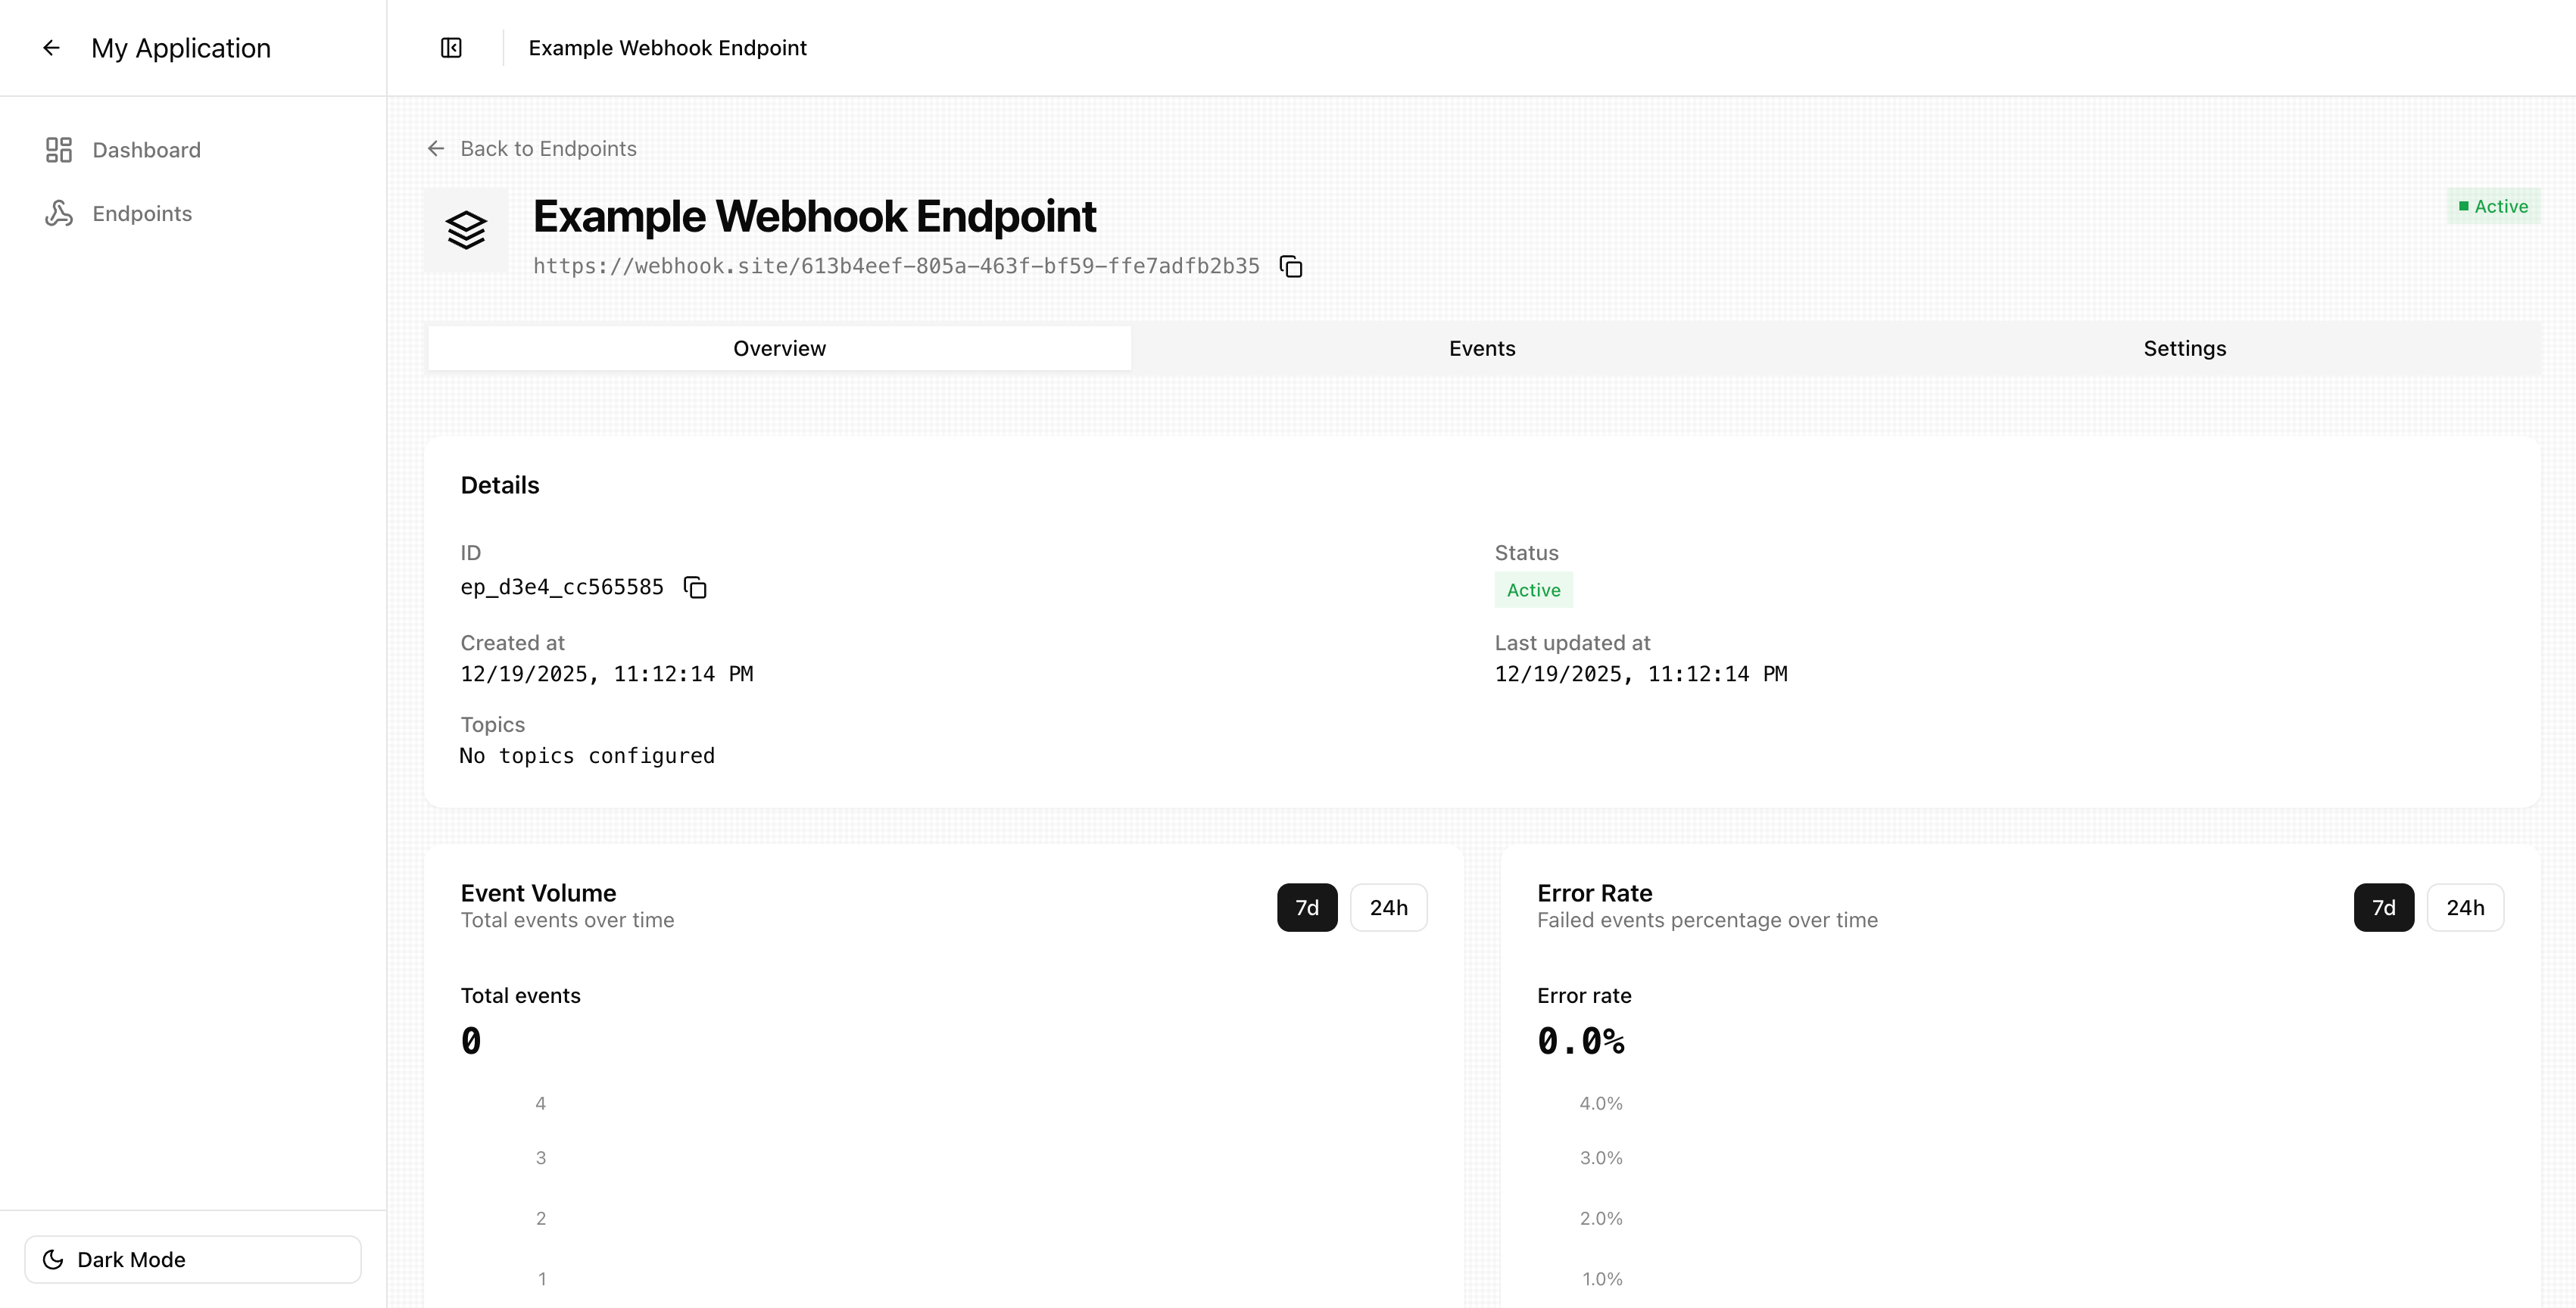Click the Details section heading

coord(500,485)
